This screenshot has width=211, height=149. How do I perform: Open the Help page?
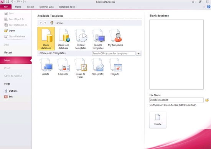point(7,84)
